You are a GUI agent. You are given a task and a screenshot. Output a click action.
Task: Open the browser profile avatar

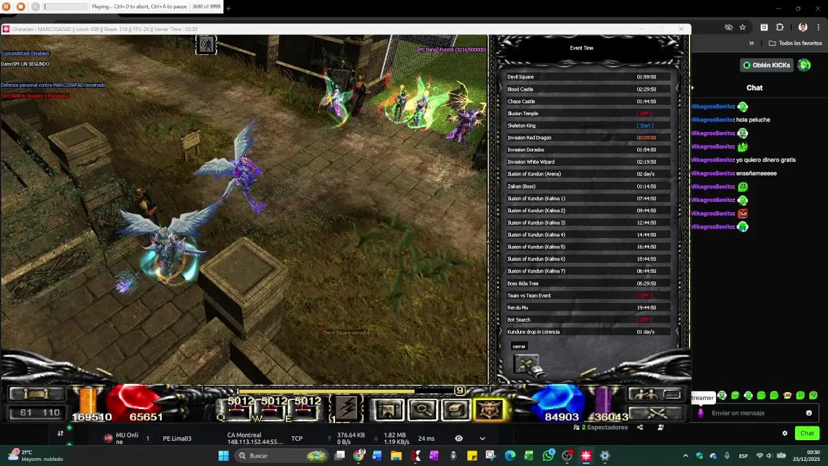tap(803, 27)
